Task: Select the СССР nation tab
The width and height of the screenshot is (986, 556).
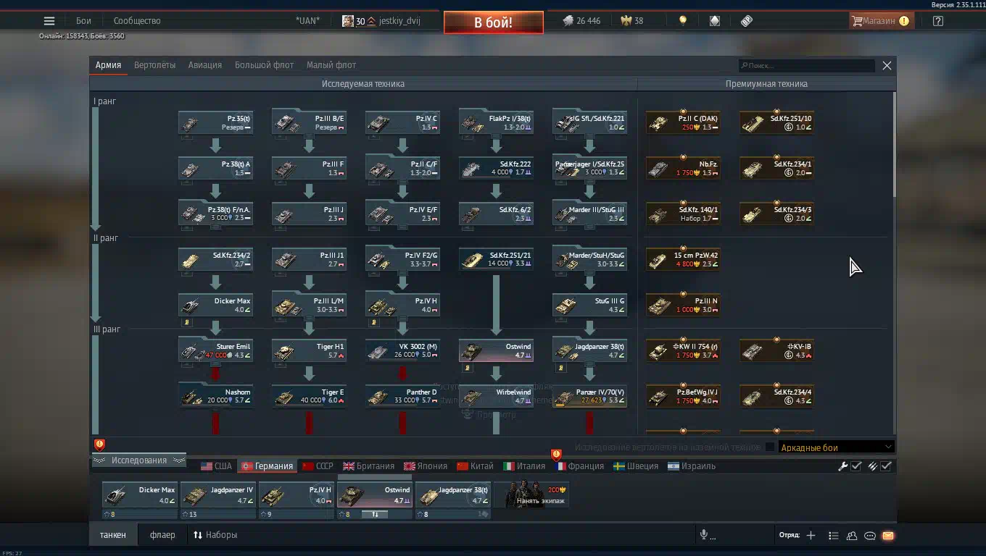Action: pos(318,466)
